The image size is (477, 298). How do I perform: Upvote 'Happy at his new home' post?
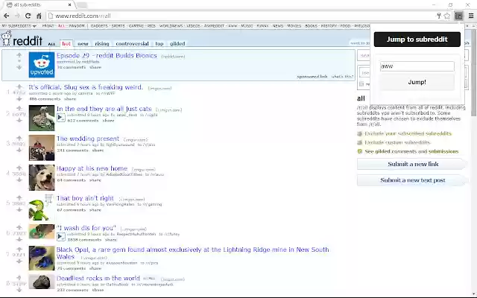point(19,168)
